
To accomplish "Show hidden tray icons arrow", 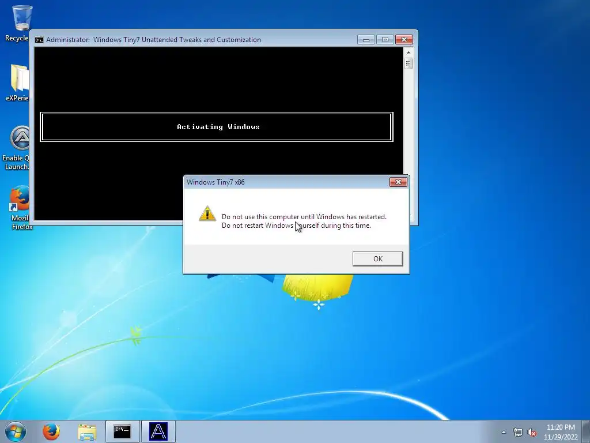I will click(x=504, y=432).
